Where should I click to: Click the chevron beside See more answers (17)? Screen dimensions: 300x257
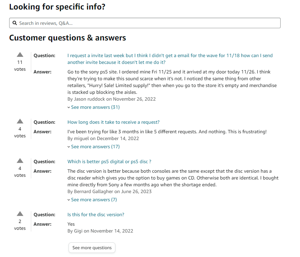[x=69, y=147]
